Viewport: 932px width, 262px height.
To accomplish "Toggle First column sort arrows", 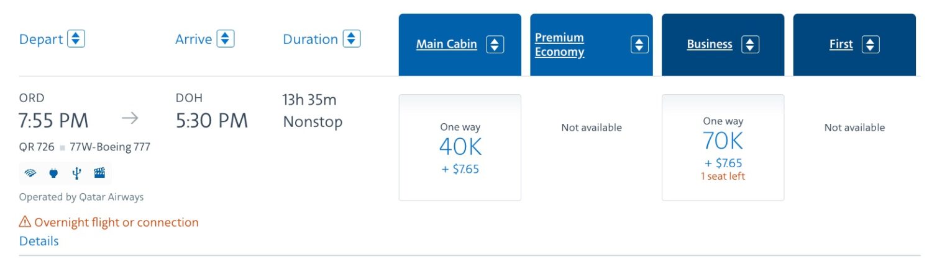I will pyautogui.click(x=870, y=45).
